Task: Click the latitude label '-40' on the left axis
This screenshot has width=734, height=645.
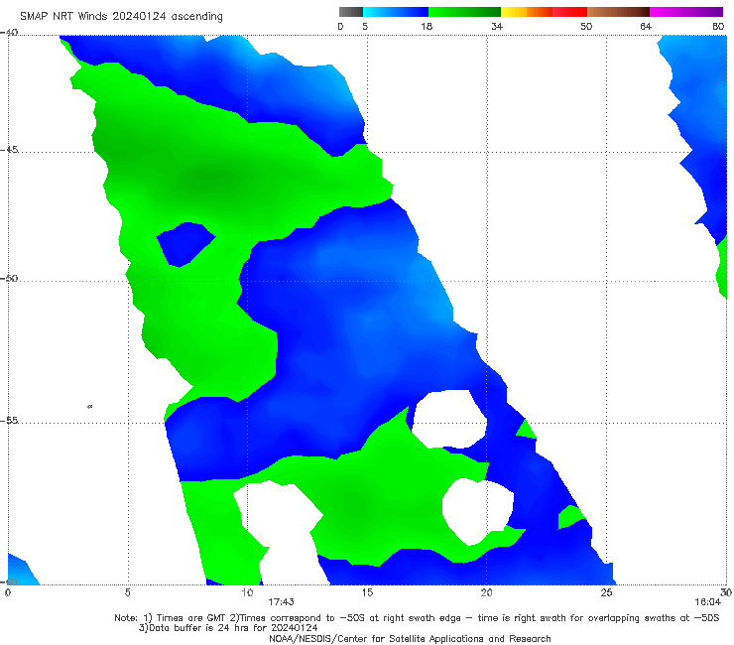Action: [9, 33]
